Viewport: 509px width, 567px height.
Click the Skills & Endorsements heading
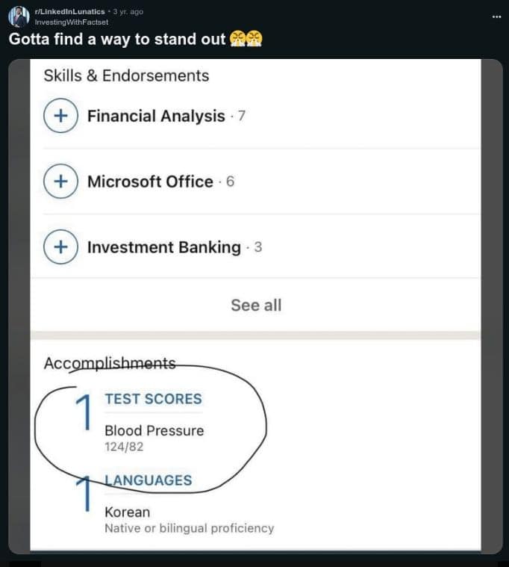point(126,75)
